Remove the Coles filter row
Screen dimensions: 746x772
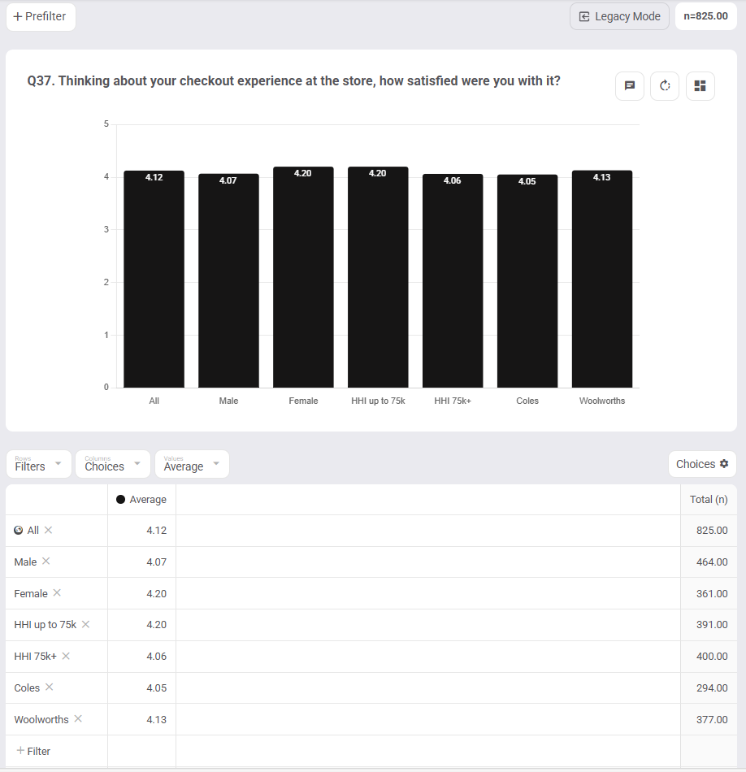coord(50,687)
